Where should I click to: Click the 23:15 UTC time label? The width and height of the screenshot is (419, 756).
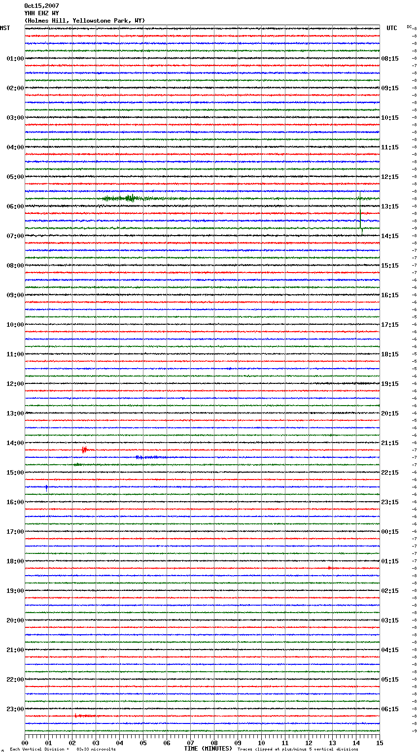point(390,502)
